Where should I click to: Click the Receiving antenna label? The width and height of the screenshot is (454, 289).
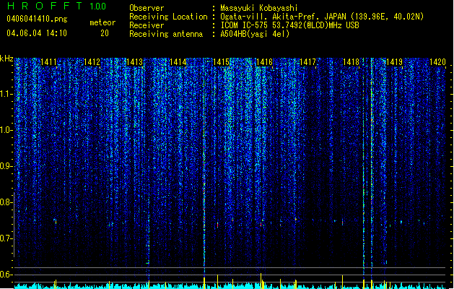pyautogui.click(x=166, y=34)
